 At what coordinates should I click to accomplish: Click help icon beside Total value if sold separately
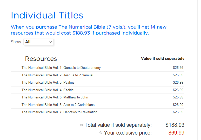click(82, 125)
